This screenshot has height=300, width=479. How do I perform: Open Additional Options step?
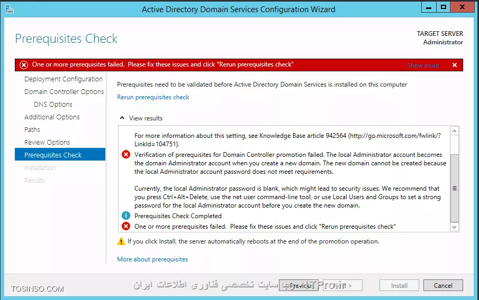pyautogui.click(x=52, y=117)
